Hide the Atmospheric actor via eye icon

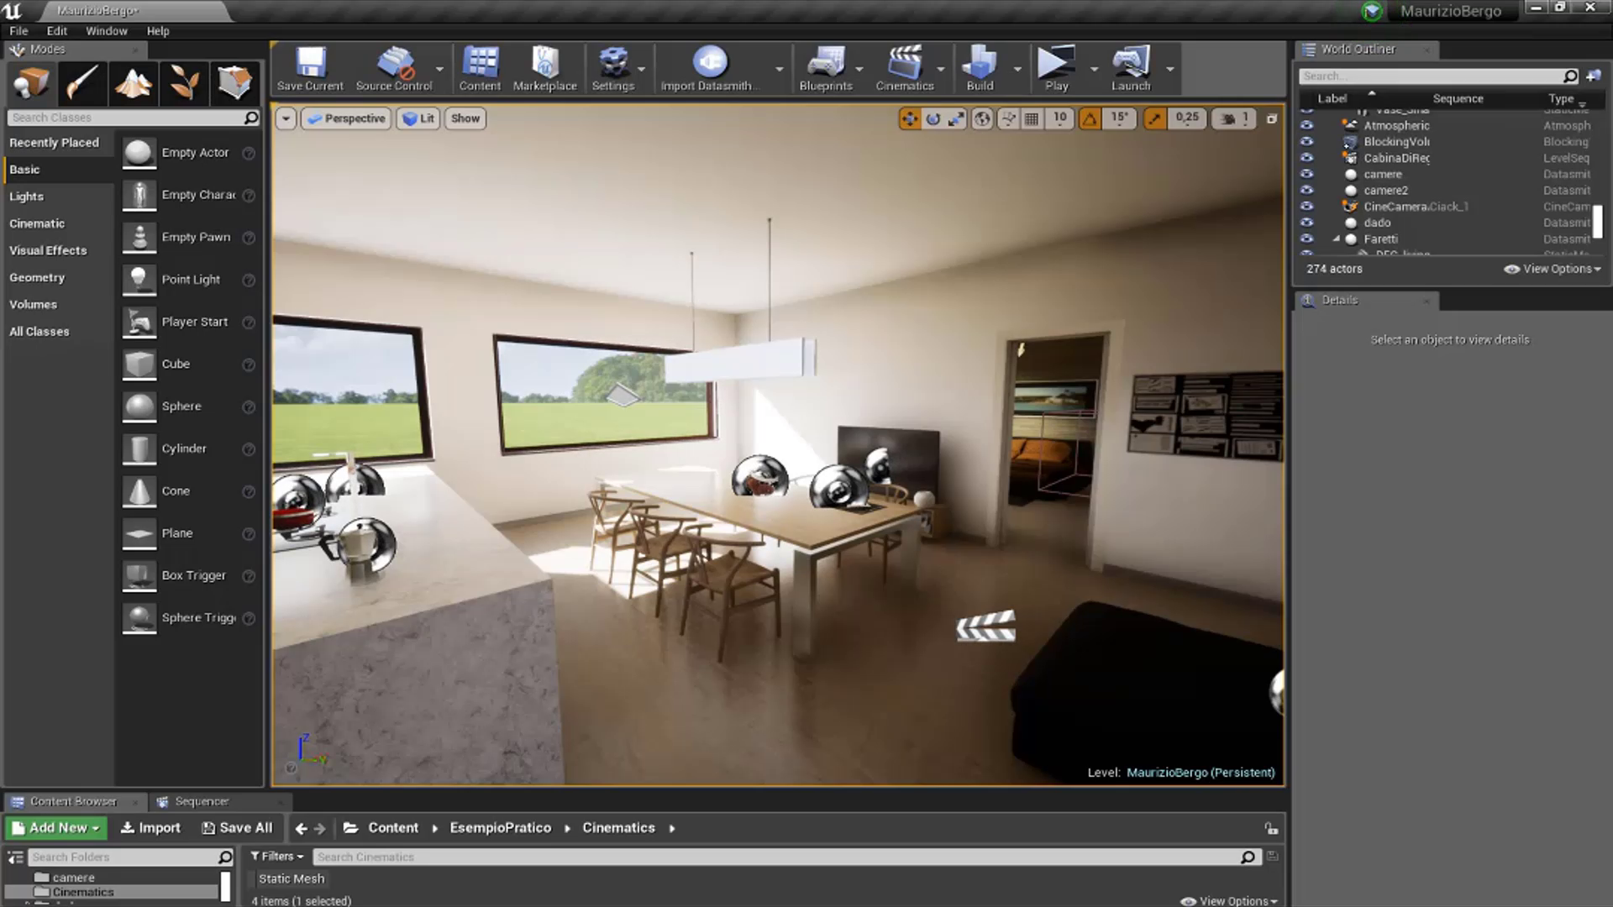[x=1306, y=126]
